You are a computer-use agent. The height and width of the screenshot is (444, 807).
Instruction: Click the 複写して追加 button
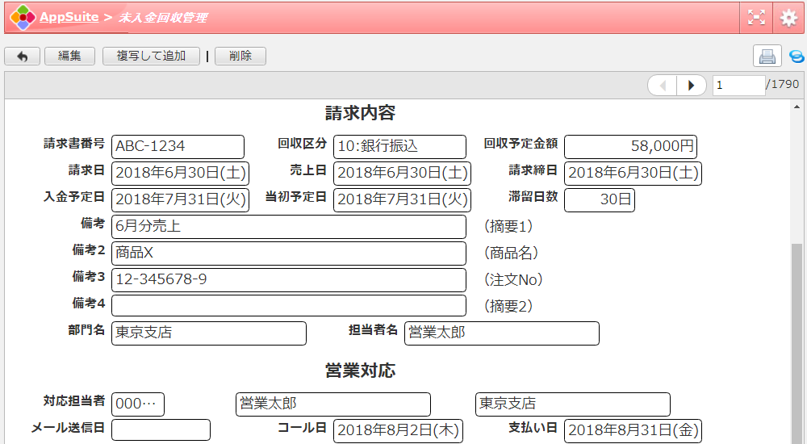[151, 56]
